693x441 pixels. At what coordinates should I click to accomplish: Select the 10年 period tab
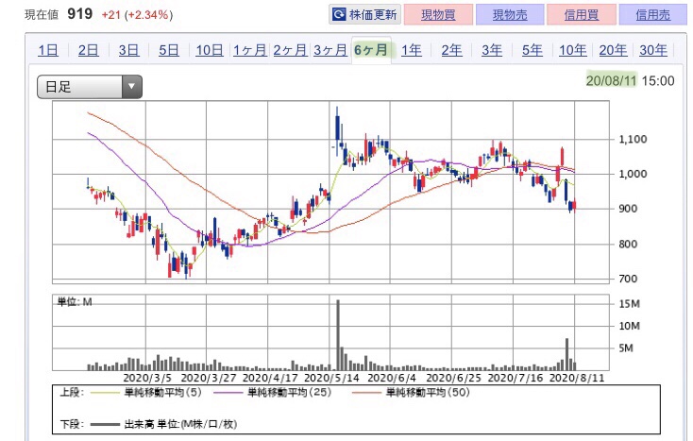pyautogui.click(x=572, y=51)
